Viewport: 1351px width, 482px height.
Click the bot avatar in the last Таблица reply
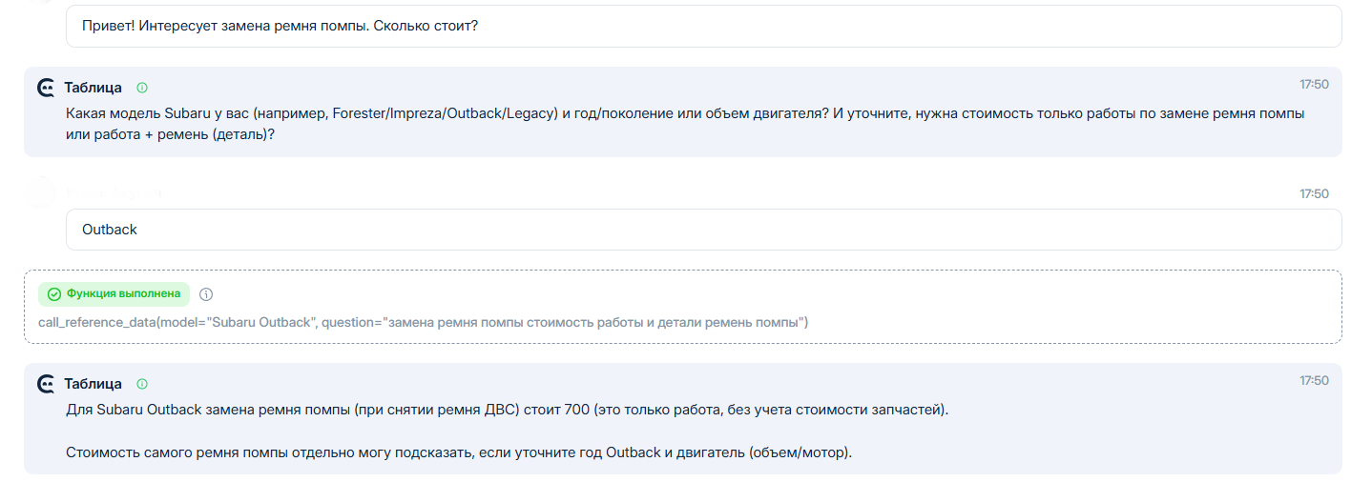46,384
